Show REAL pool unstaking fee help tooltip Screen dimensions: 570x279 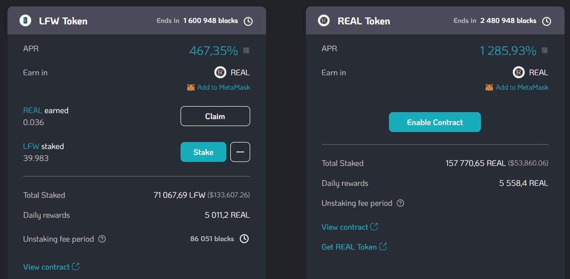[400, 203]
